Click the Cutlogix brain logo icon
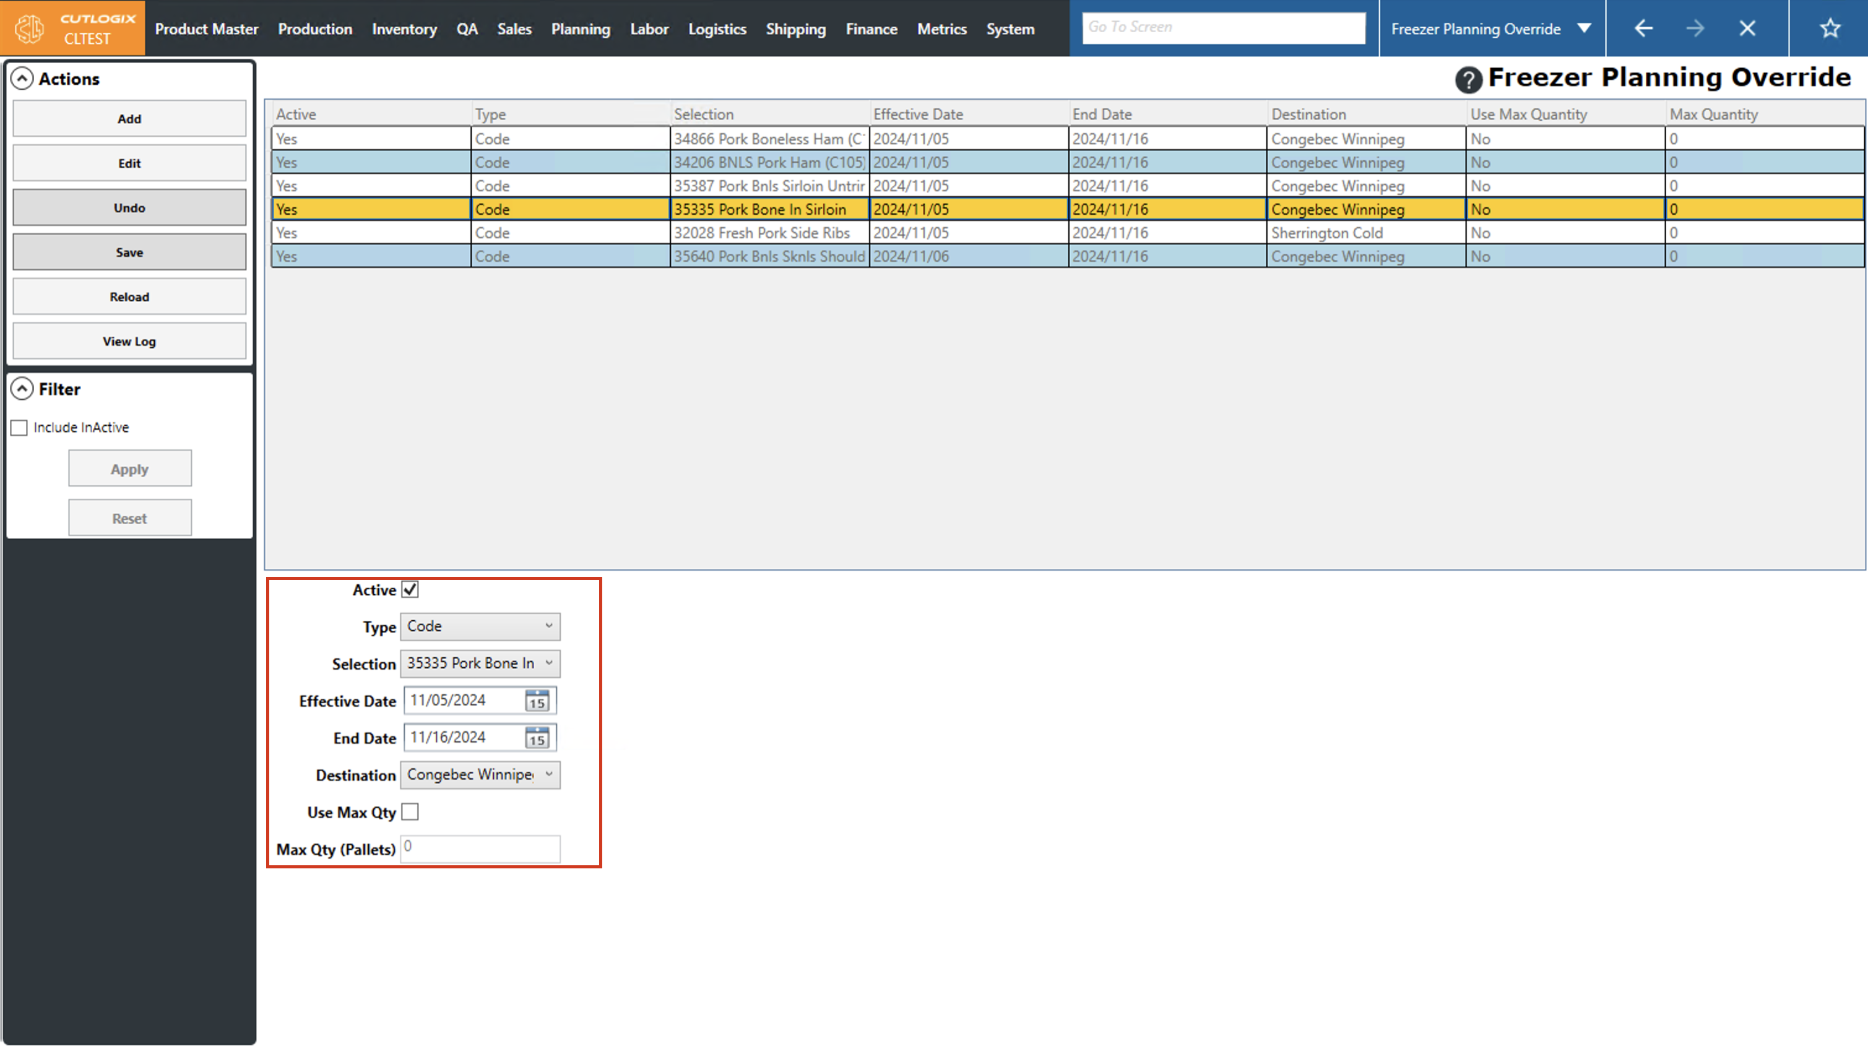 click(30, 28)
